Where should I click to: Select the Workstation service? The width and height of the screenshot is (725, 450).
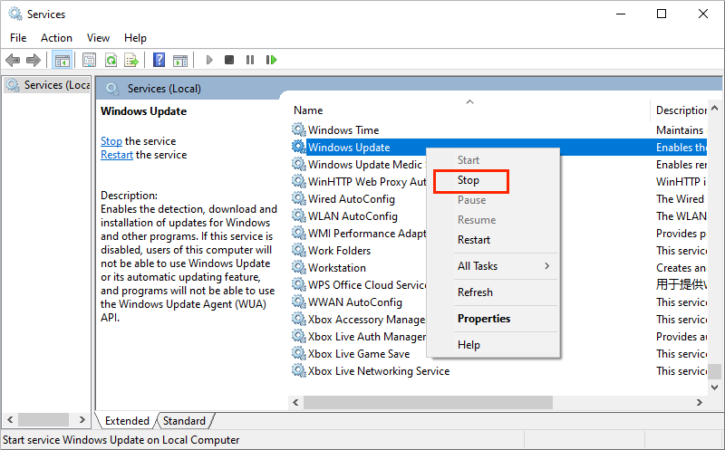tap(336, 267)
